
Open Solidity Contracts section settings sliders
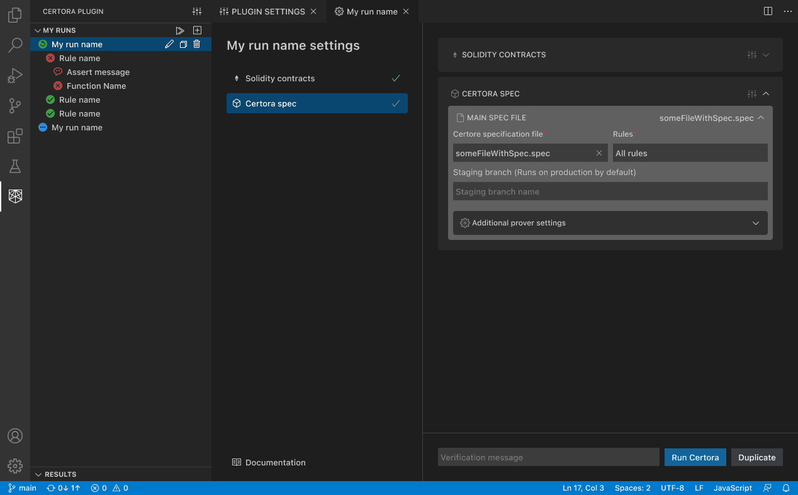click(752, 55)
